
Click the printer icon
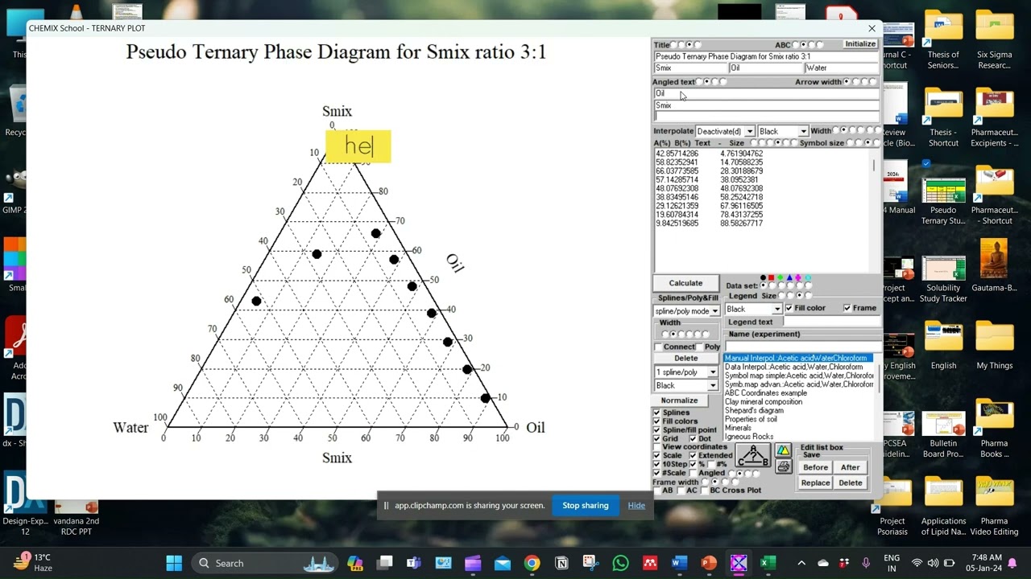[783, 466]
